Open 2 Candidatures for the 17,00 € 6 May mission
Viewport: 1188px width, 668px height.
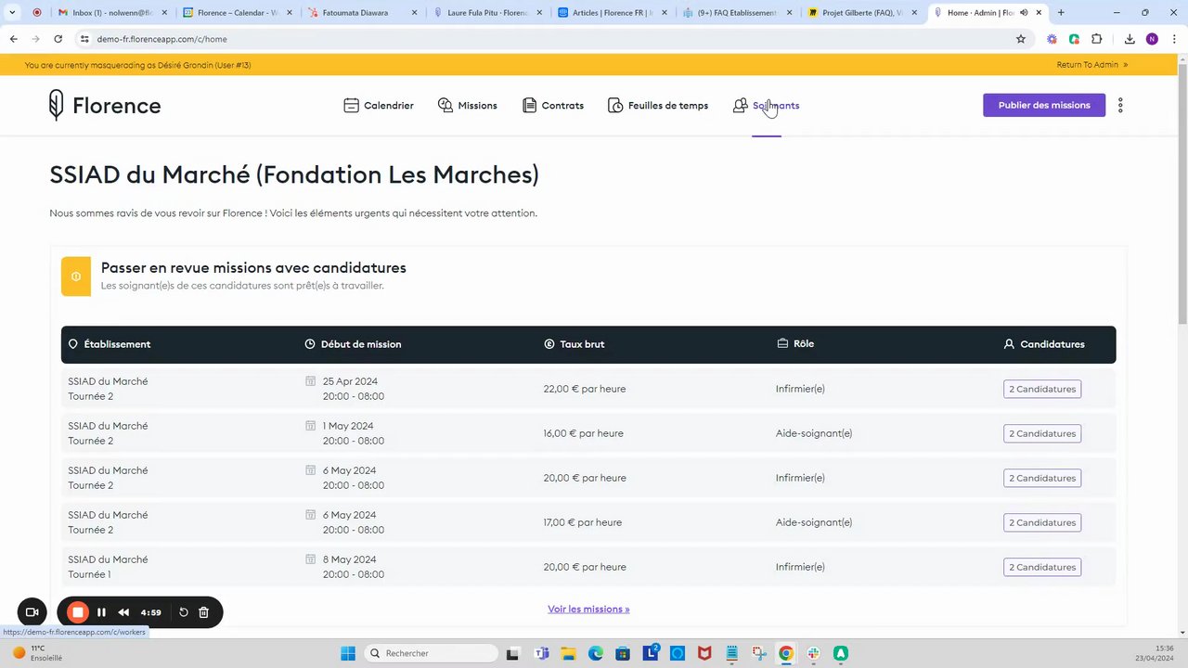point(1042,522)
